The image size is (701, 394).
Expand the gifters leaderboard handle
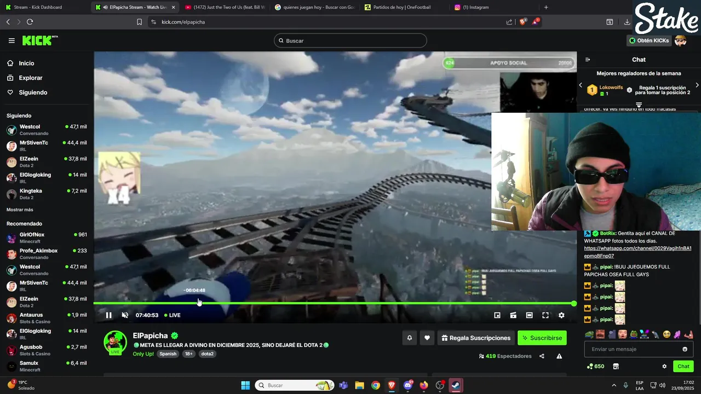tap(639, 104)
